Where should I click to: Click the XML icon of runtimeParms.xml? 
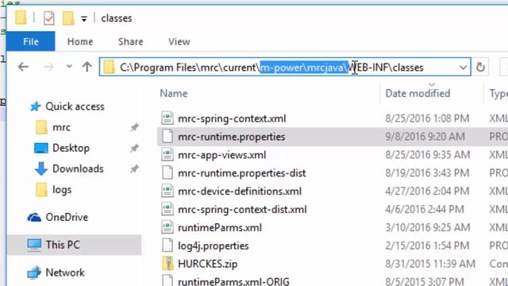coord(167,227)
